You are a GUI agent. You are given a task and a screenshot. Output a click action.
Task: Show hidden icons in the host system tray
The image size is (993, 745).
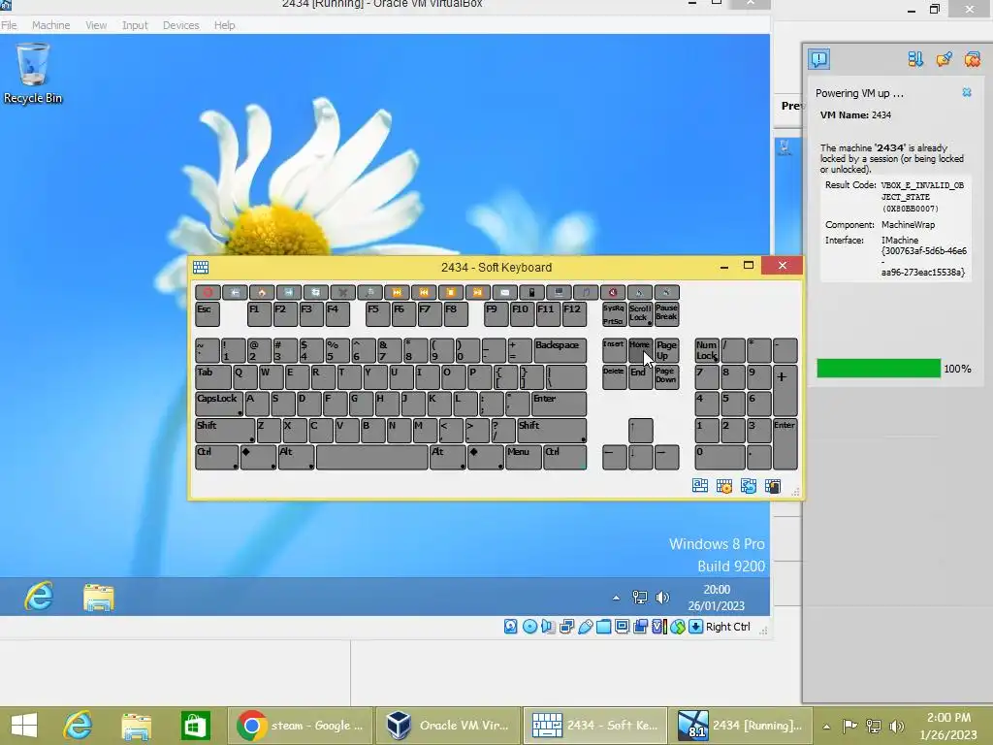tap(826, 726)
